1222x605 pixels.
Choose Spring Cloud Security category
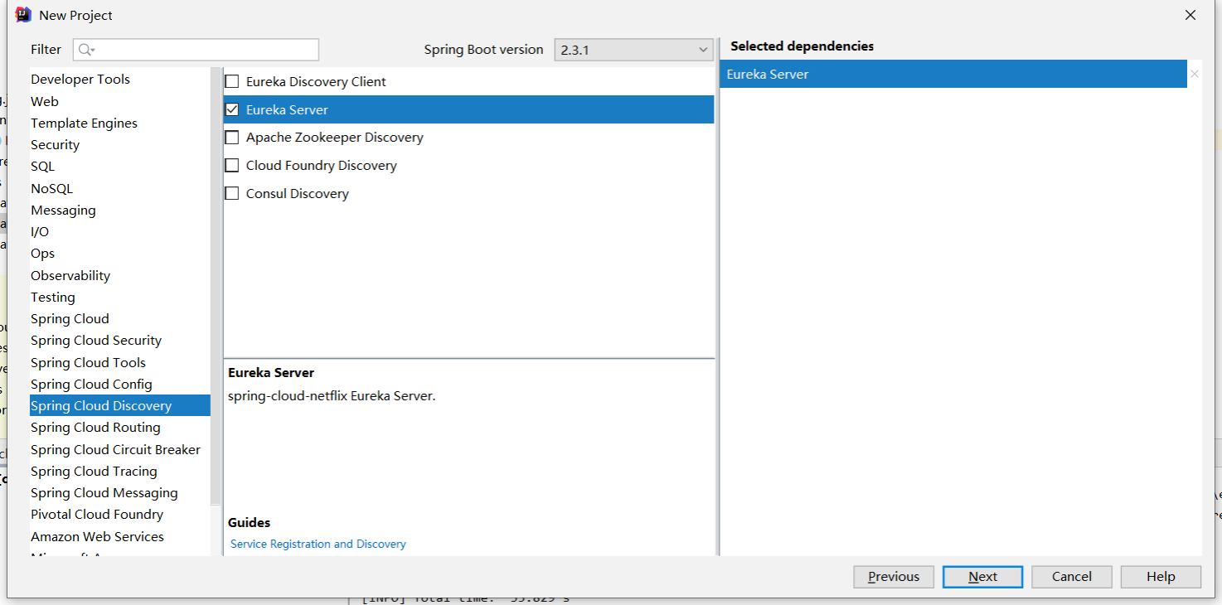click(120, 341)
